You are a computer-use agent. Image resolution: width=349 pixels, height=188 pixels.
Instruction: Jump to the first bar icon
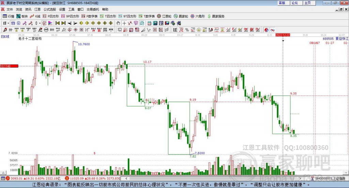57,23
